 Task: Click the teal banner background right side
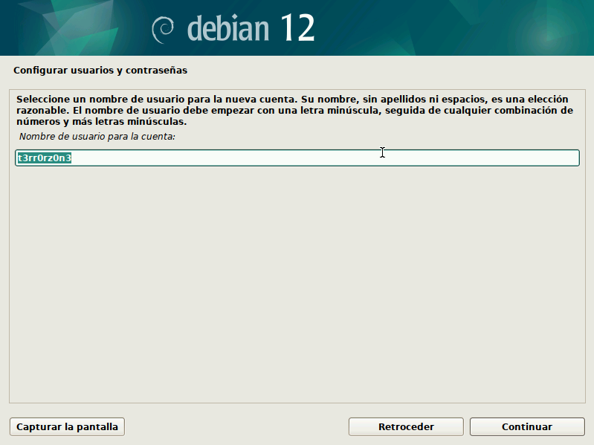[x=483, y=28]
